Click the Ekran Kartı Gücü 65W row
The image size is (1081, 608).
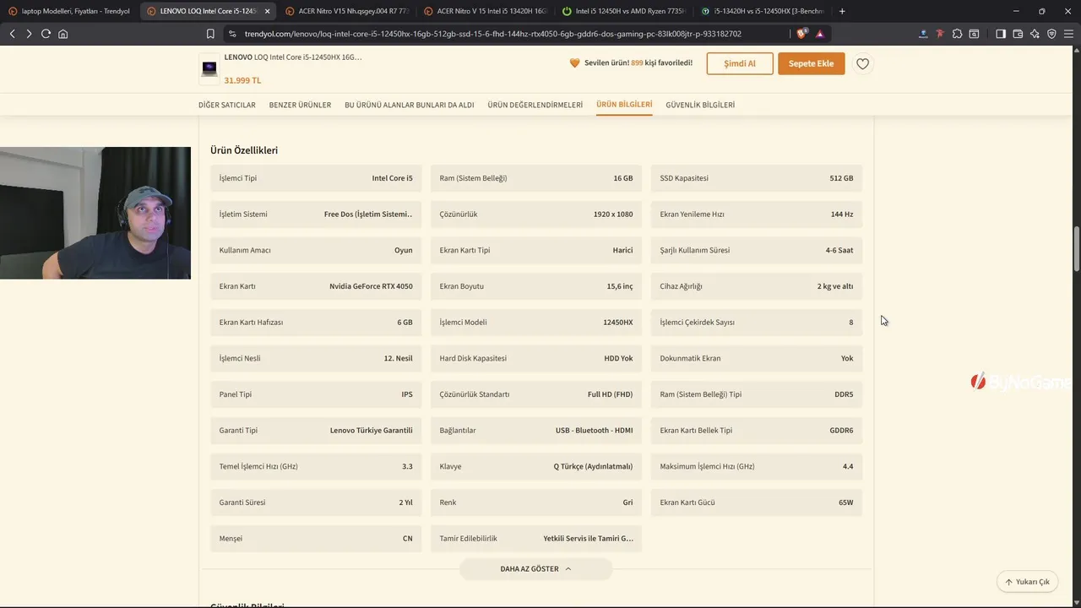pyautogui.click(x=757, y=502)
